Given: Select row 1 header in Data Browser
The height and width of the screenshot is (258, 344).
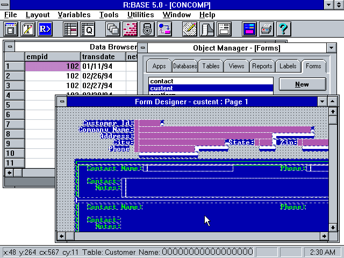Looking at the screenshot, I should pyautogui.click(x=15, y=66).
